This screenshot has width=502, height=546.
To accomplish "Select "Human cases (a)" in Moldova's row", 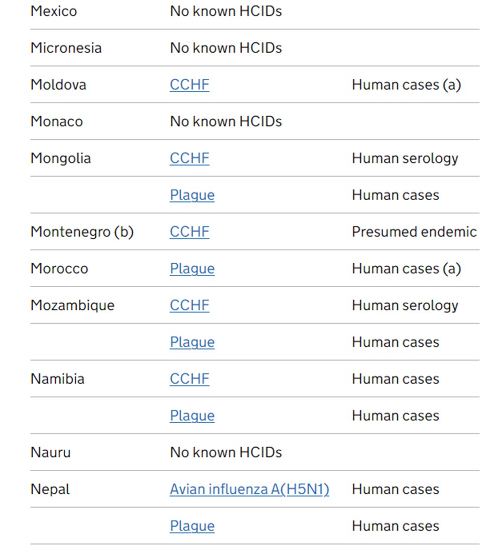I will pyautogui.click(x=406, y=85).
